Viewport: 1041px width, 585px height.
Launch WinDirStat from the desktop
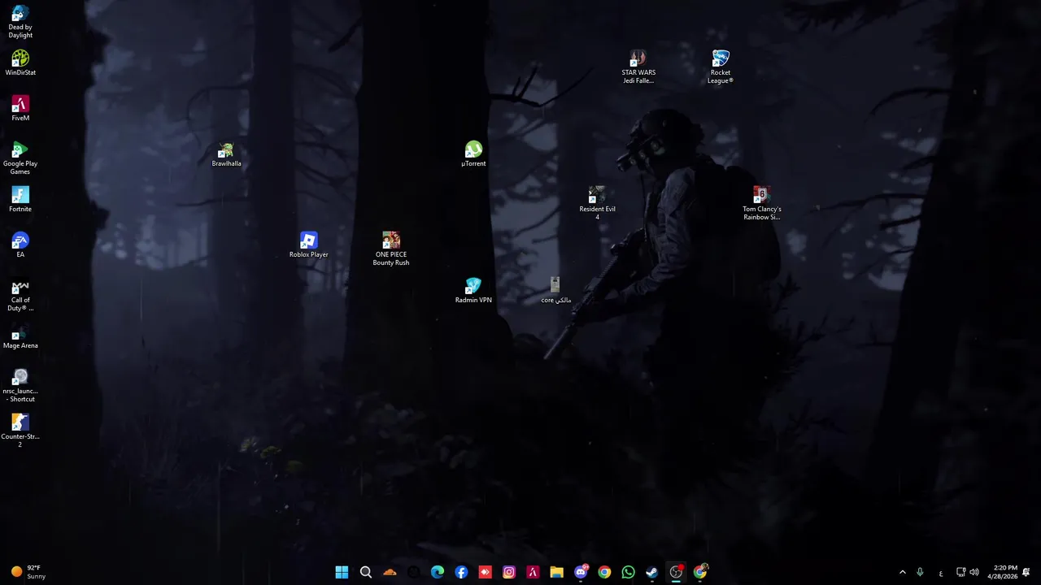pyautogui.click(x=20, y=63)
